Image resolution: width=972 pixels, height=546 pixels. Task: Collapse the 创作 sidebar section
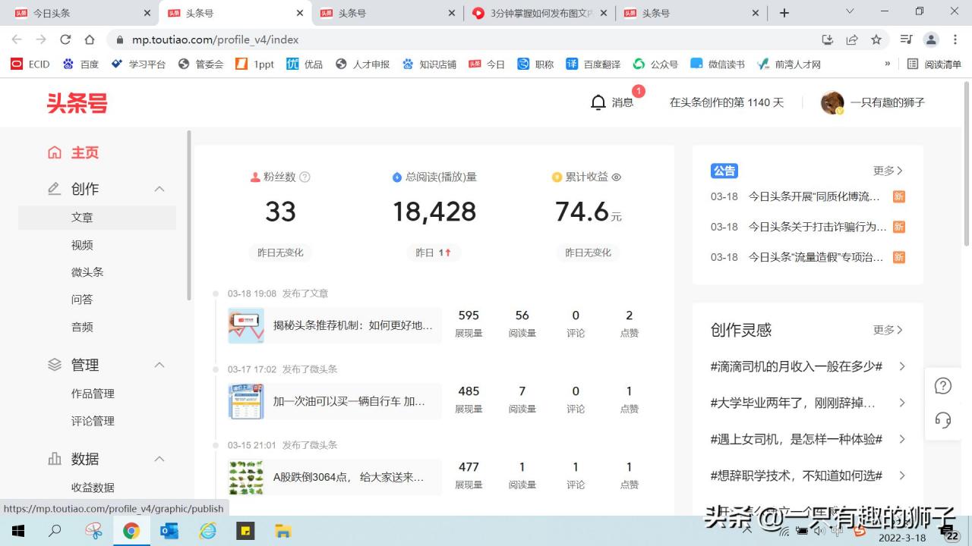click(159, 189)
